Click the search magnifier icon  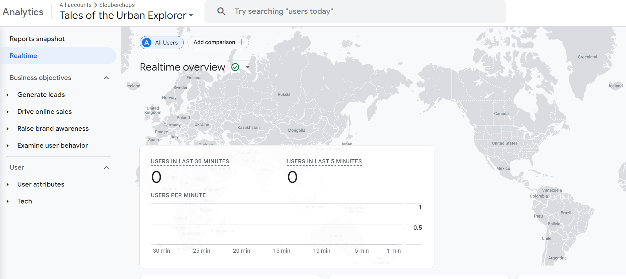[x=221, y=12]
